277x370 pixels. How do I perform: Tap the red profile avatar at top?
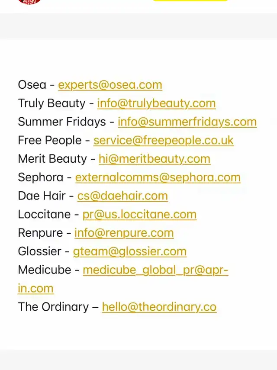pos(29,2)
